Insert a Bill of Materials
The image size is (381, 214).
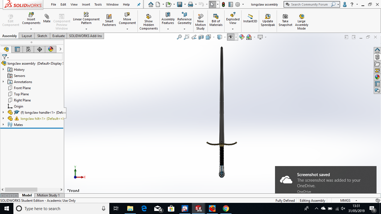216,20
